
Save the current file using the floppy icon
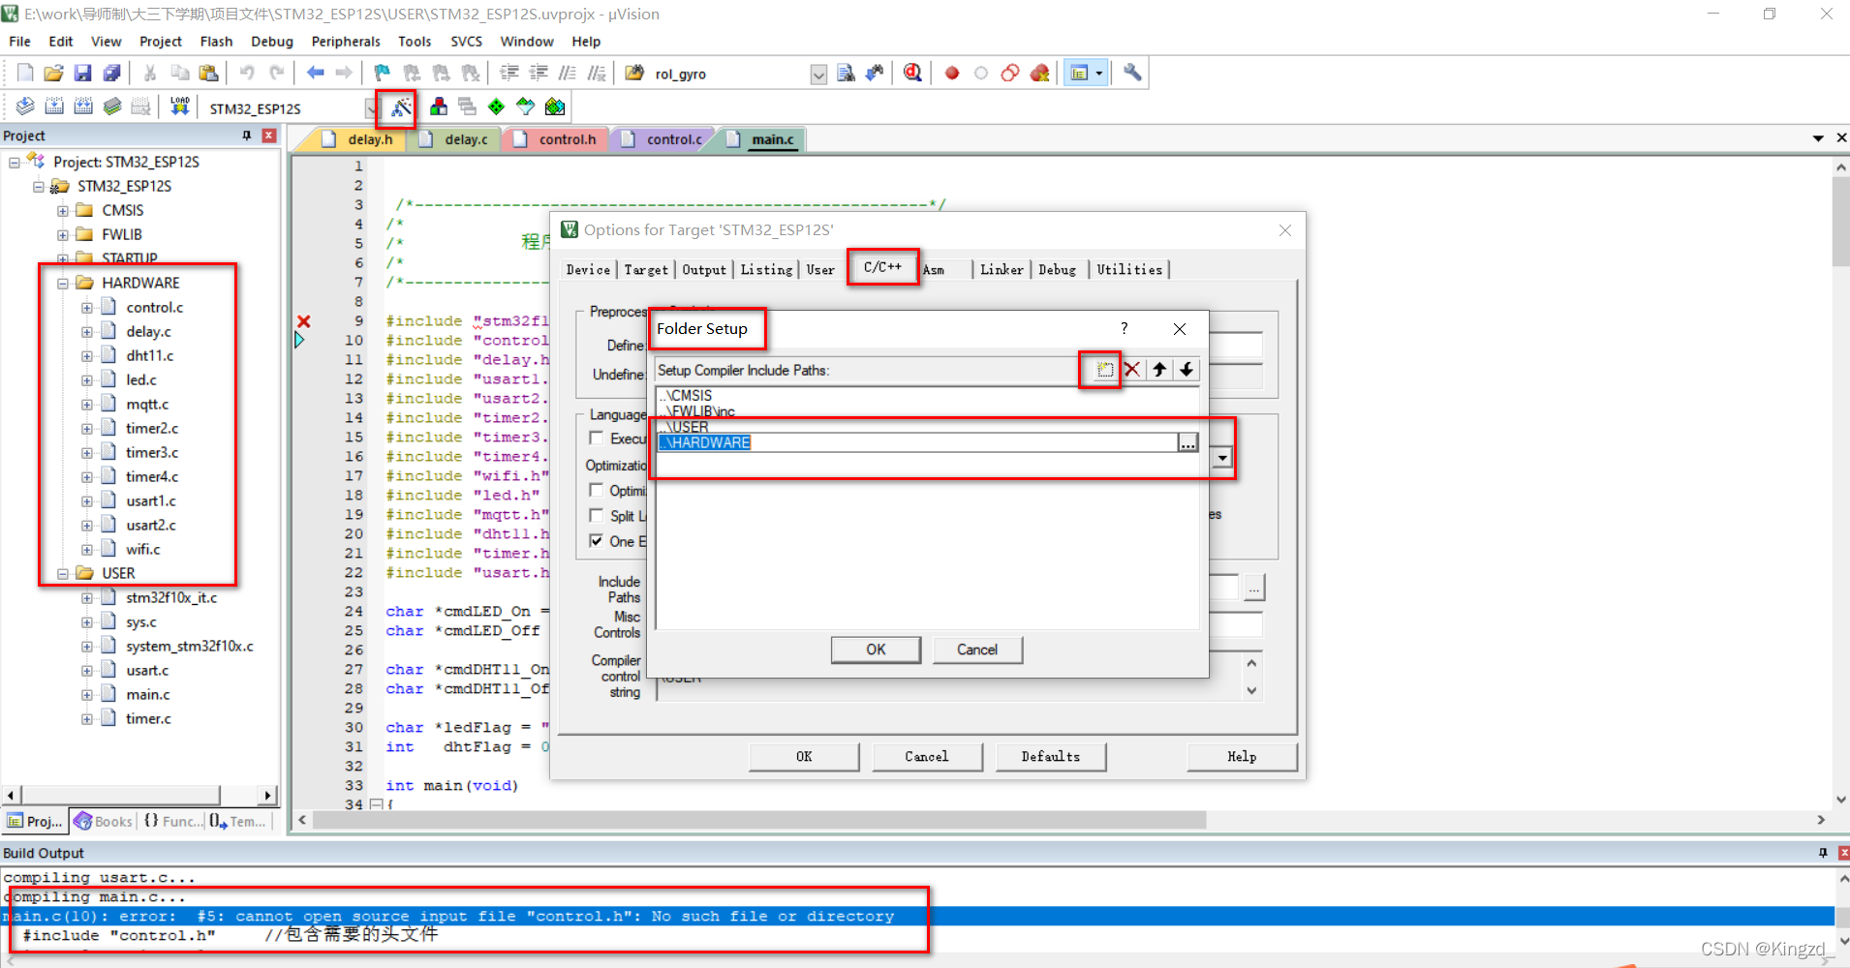[x=83, y=73]
